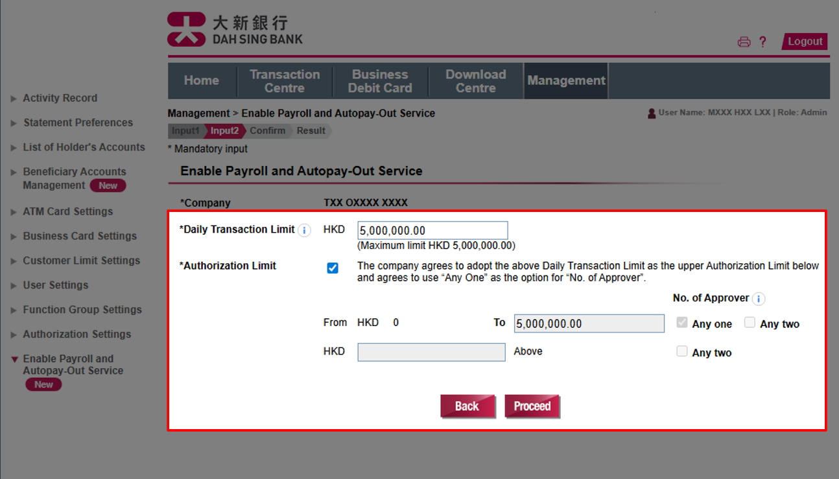Open the Business Debit Card tab
The height and width of the screenshot is (479, 839).
click(x=380, y=81)
